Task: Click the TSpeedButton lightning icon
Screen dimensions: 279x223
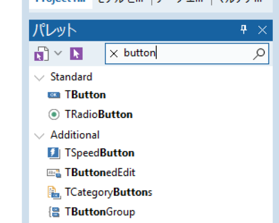Action: (54, 153)
